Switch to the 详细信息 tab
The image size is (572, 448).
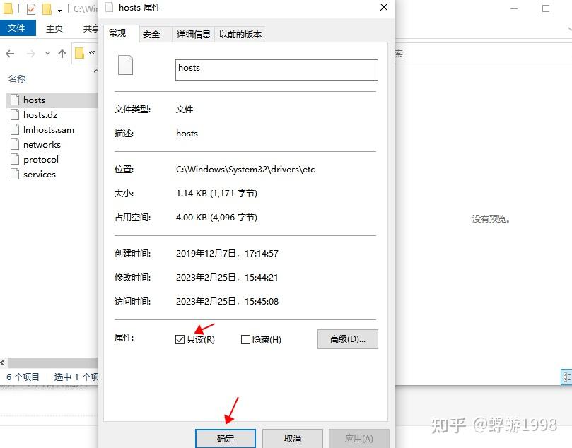click(x=193, y=35)
